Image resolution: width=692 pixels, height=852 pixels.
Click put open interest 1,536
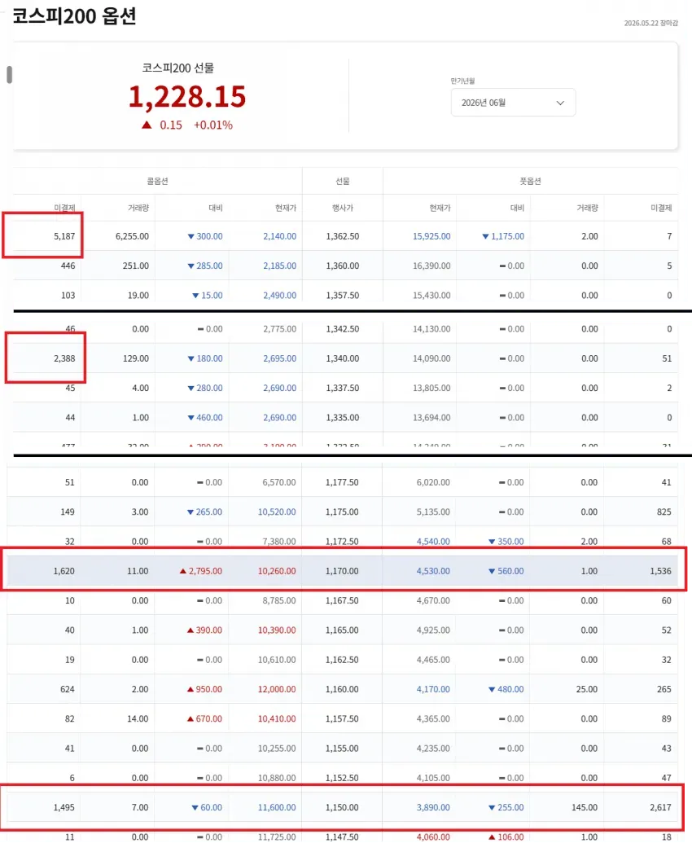click(x=660, y=571)
